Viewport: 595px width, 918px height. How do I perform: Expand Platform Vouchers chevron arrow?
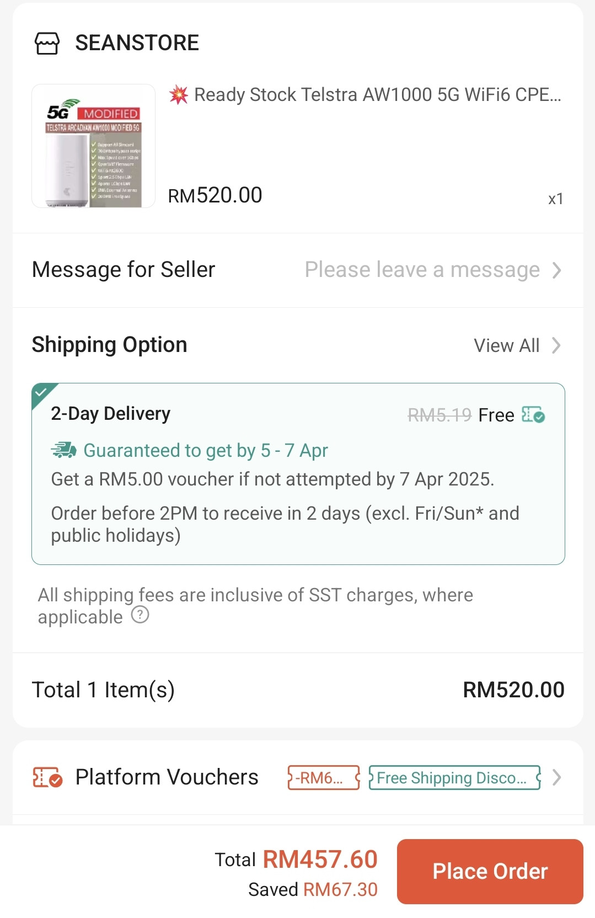(x=556, y=777)
